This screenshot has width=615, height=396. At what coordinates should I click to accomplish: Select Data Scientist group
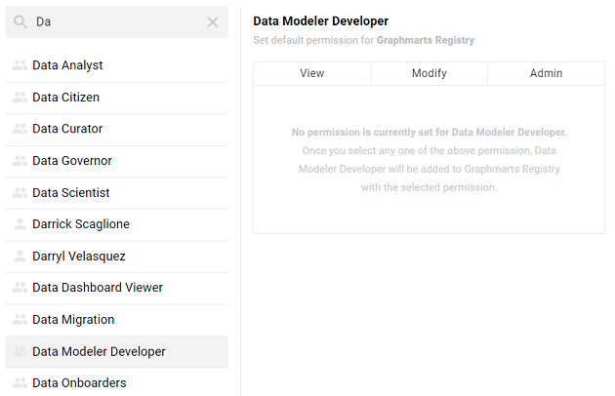click(x=71, y=193)
